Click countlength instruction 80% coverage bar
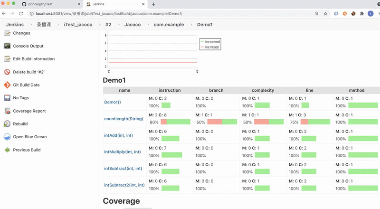380x209 pixels. coord(175,122)
